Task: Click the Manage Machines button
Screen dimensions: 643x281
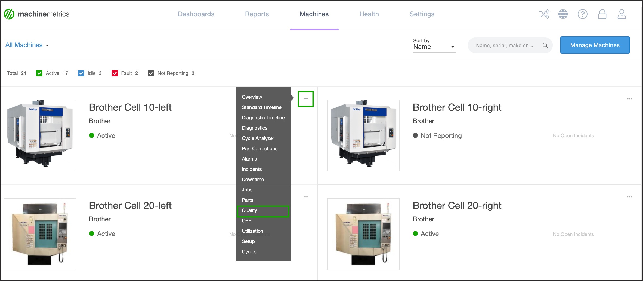Action: click(595, 45)
